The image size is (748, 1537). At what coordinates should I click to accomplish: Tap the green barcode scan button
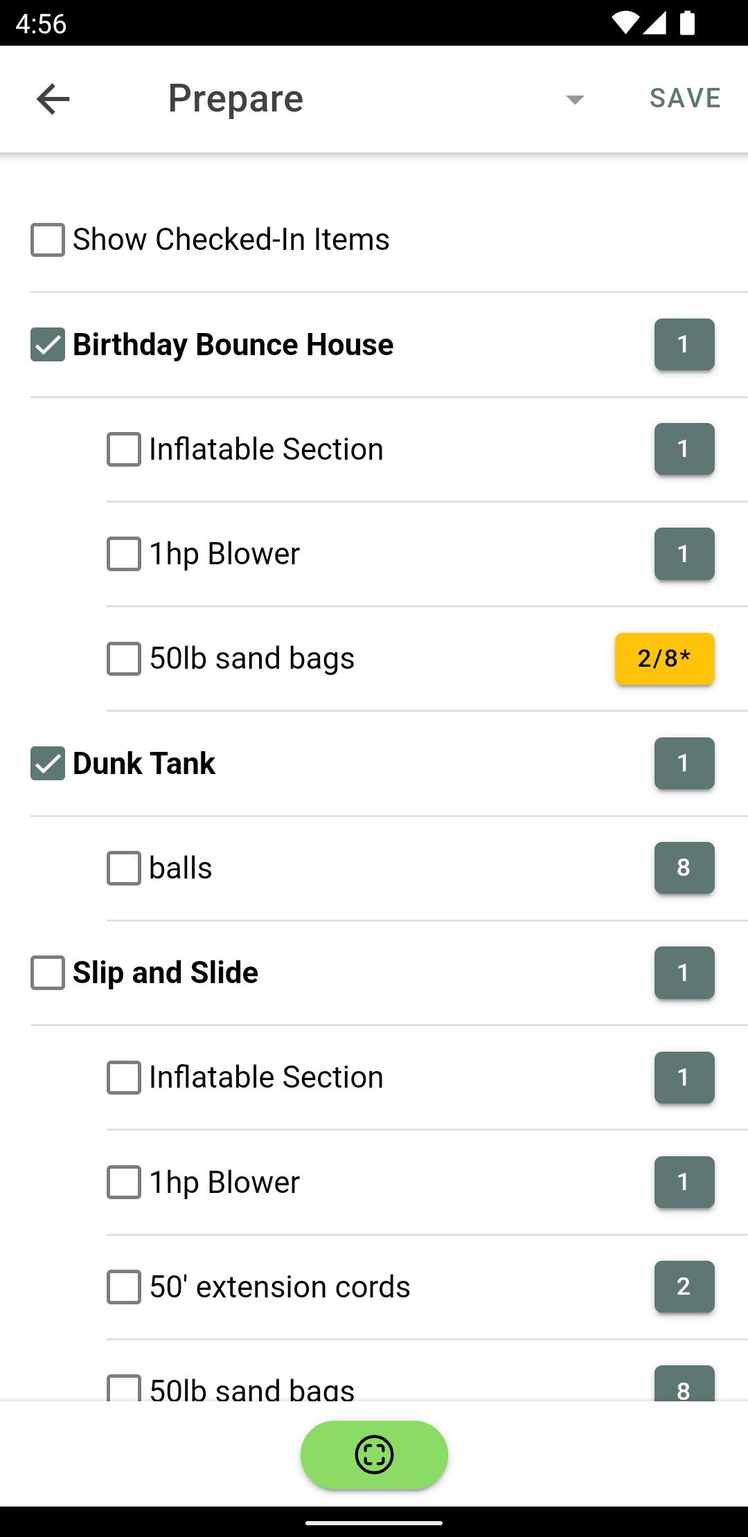tap(374, 1455)
